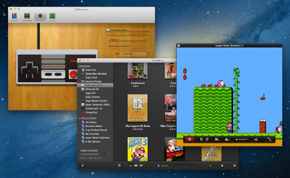290x178 pixels.
Task: Switch to cover flow view in the library
Action: [x=136, y=166]
